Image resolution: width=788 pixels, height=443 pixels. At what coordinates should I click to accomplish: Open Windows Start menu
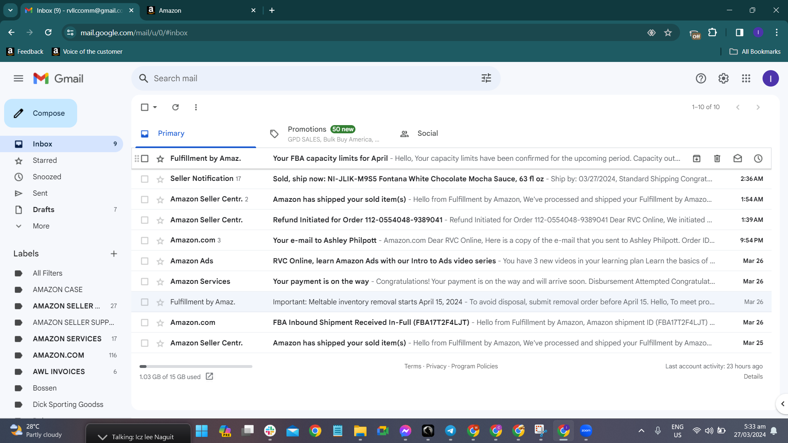tap(202, 431)
